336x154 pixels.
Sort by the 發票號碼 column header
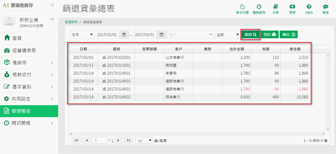click(149, 49)
